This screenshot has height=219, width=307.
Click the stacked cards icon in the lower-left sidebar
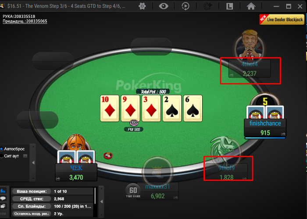coord(3,206)
